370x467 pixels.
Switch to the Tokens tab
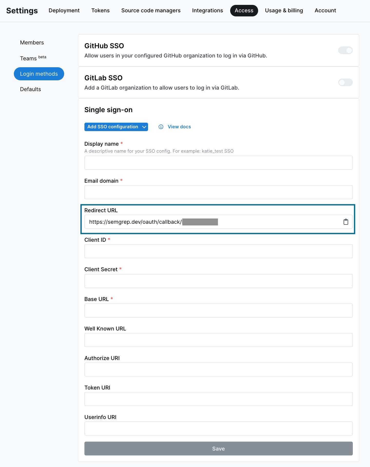[x=100, y=11]
